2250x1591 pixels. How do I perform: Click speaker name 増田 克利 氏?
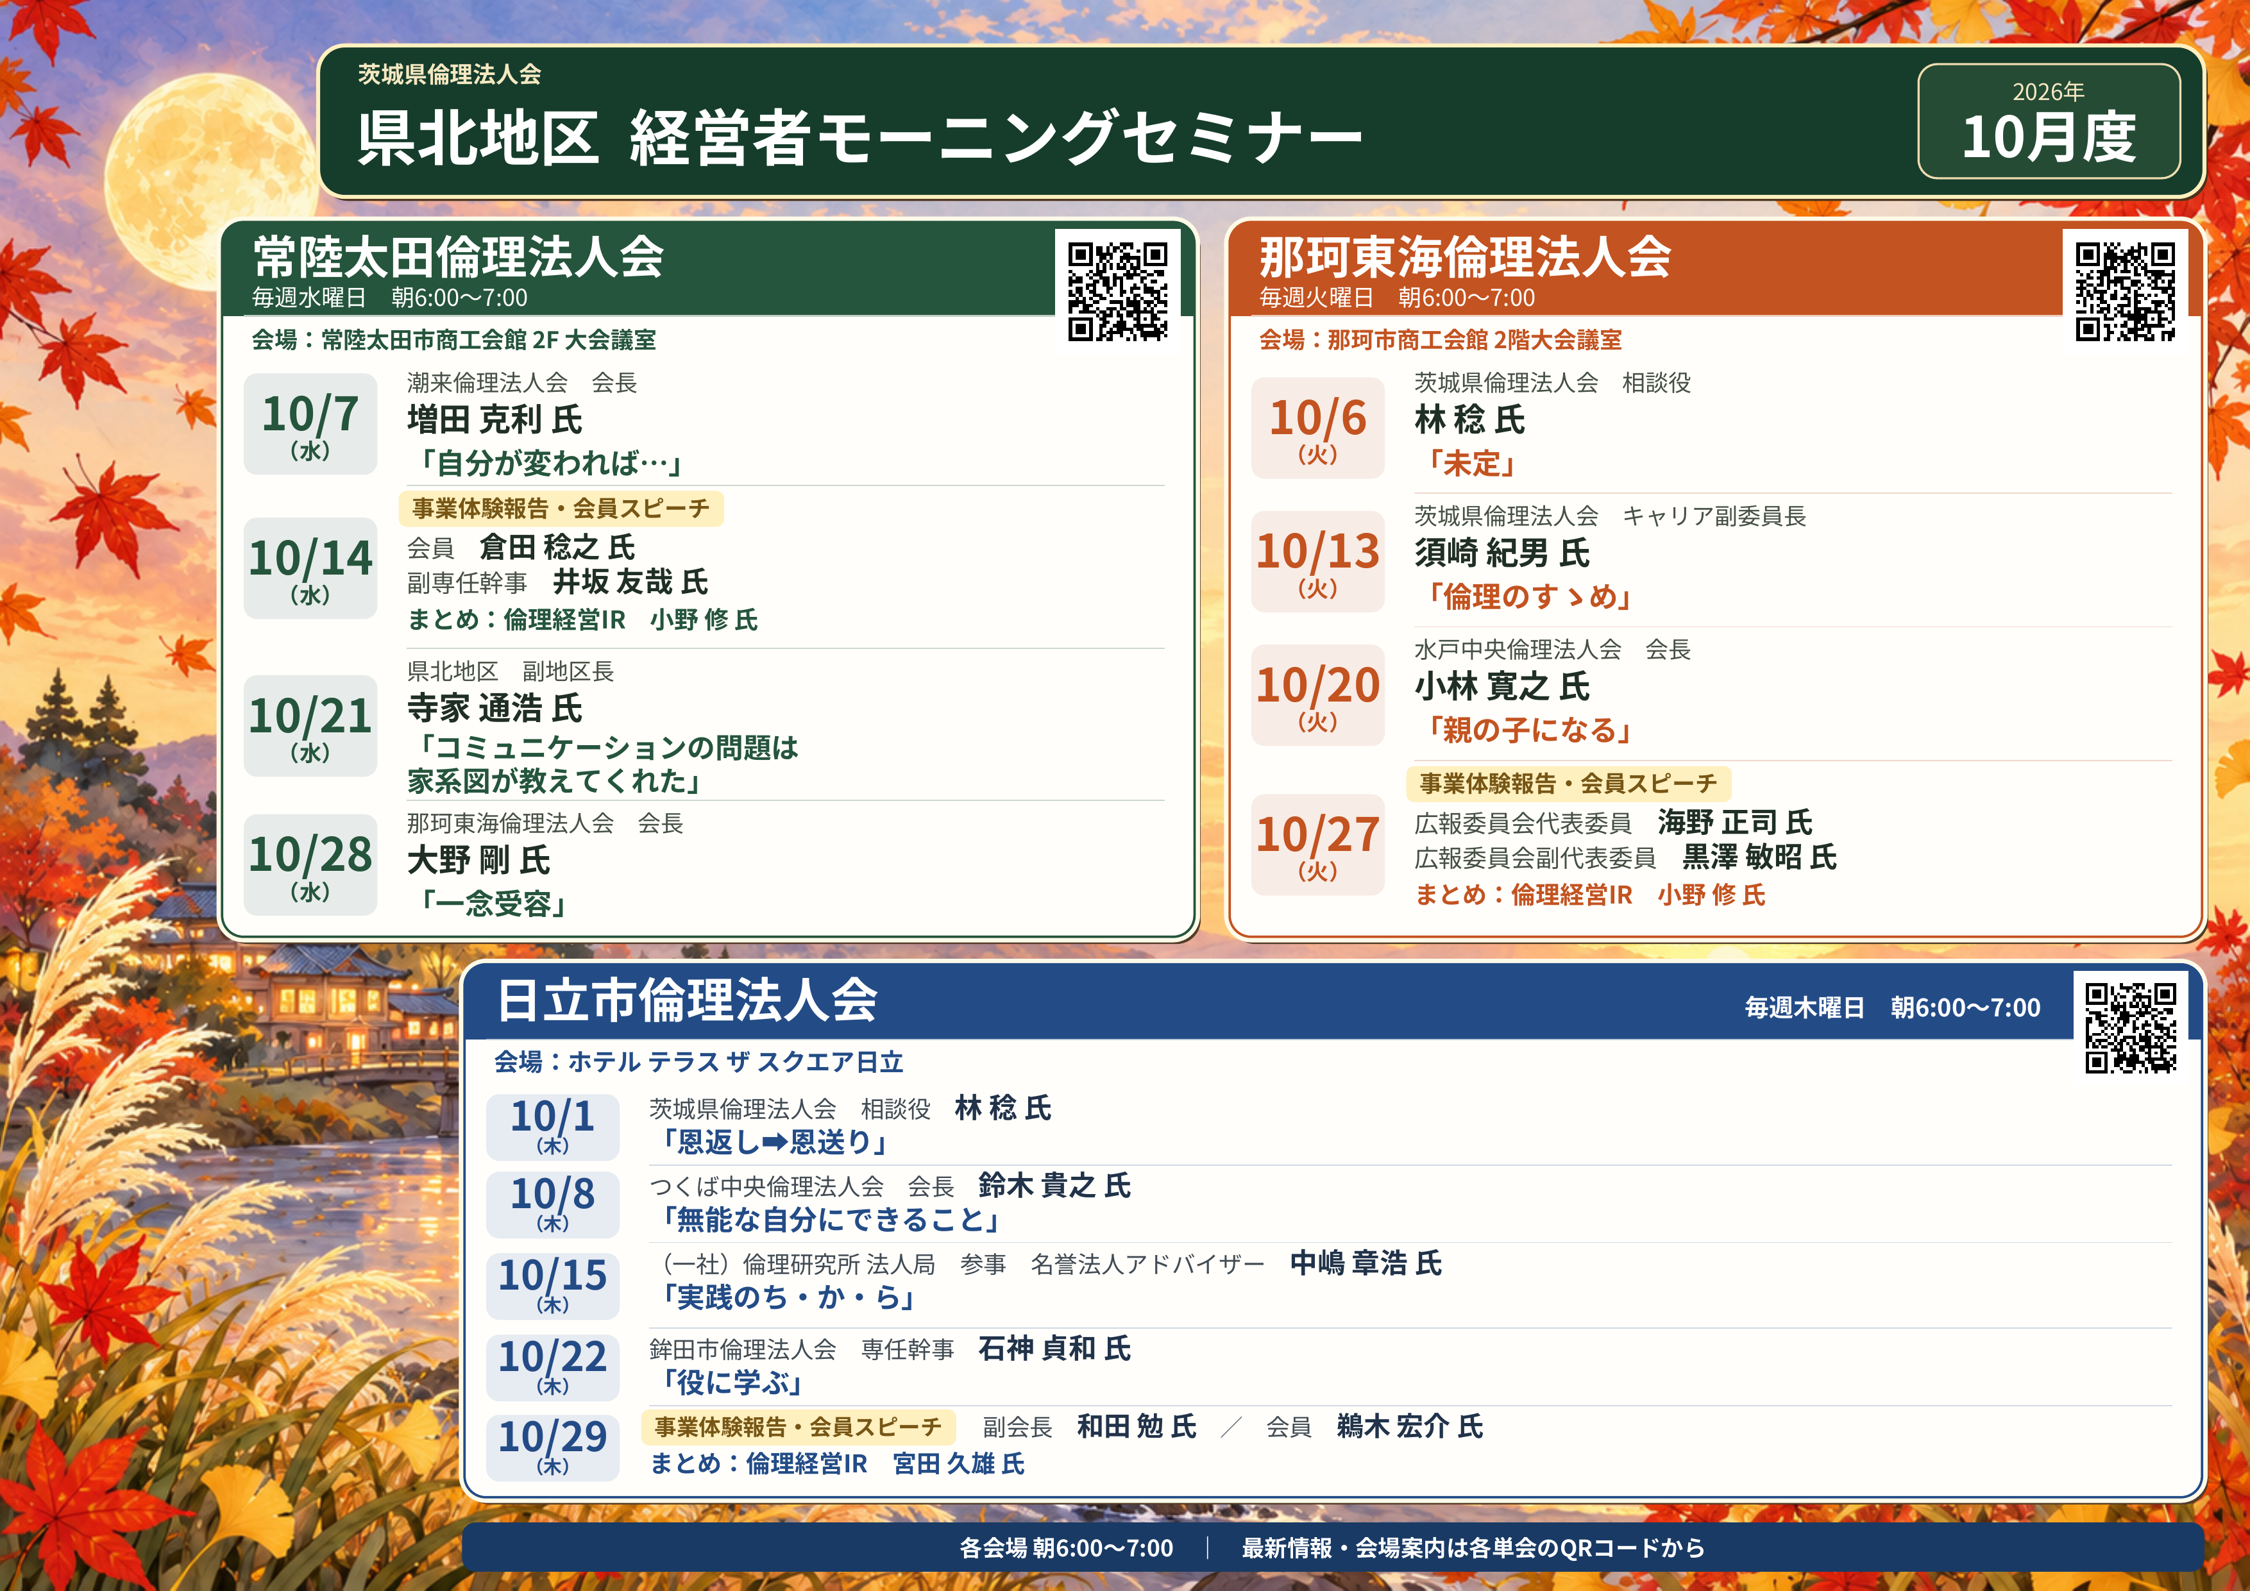(x=495, y=420)
